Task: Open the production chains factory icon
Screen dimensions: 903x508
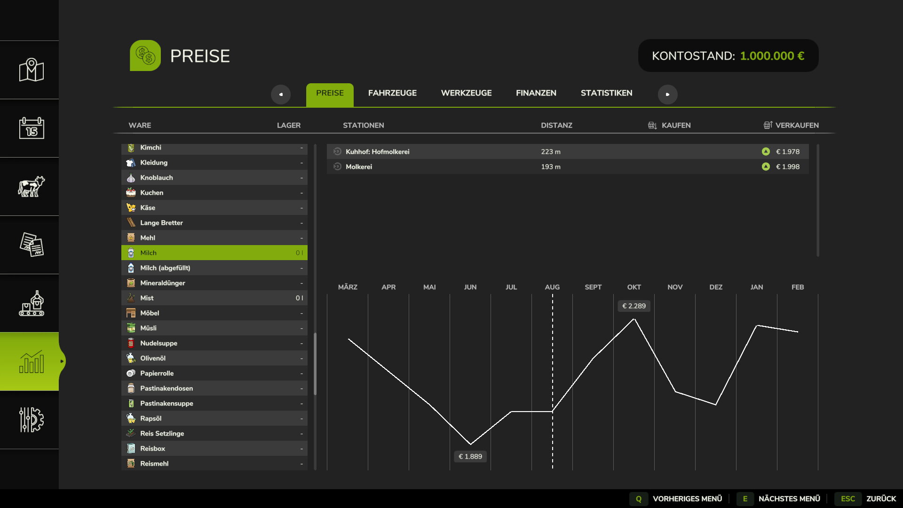Action: tap(31, 303)
